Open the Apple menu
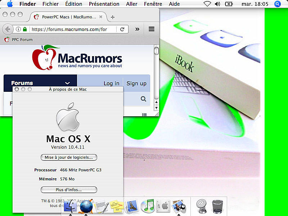This screenshot has height=216, width=288. (x=10, y=4)
